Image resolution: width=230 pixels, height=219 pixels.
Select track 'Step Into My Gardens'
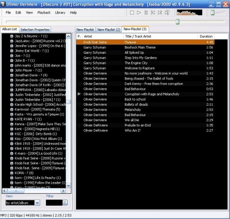(145, 58)
